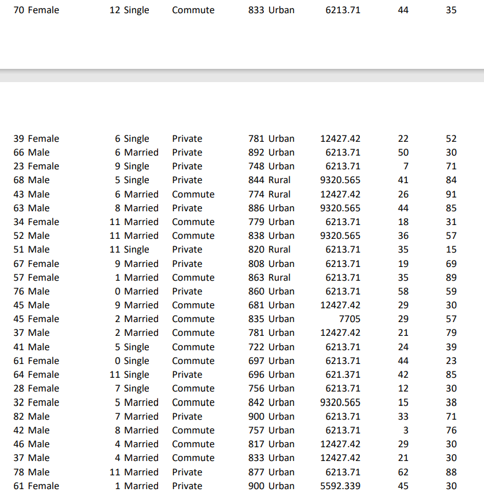Click the number 757 in the 42 Male row

coord(256,430)
